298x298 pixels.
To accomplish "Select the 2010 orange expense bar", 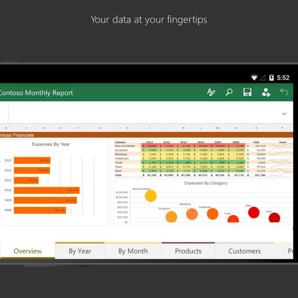I will (x=47, y=190).
